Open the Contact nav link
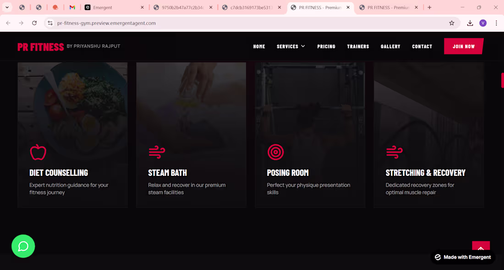 (422, 47)
